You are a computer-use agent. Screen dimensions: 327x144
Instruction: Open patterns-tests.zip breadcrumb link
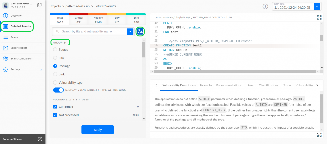(x=78, y=6)
